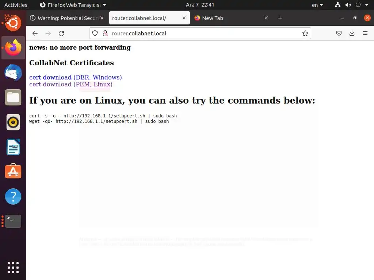Open LibreOffice Writer from the dock
374x280 pixels.
pos(13,147)
